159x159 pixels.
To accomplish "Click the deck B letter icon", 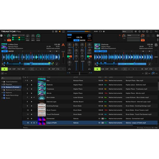I will click(x=156, y=45).
